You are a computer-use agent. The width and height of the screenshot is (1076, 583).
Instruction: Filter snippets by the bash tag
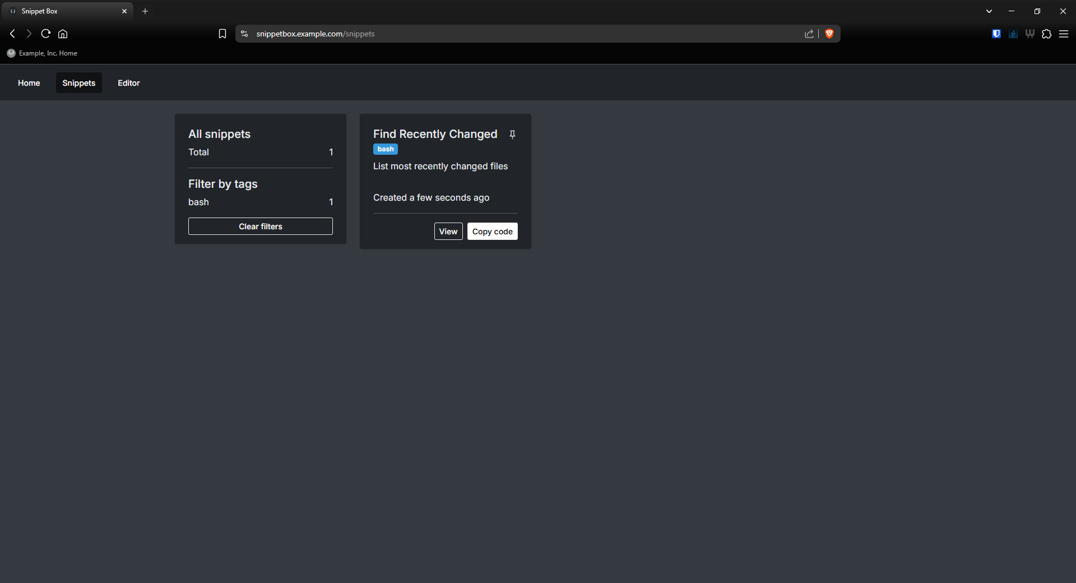click(x=199, y=202)
